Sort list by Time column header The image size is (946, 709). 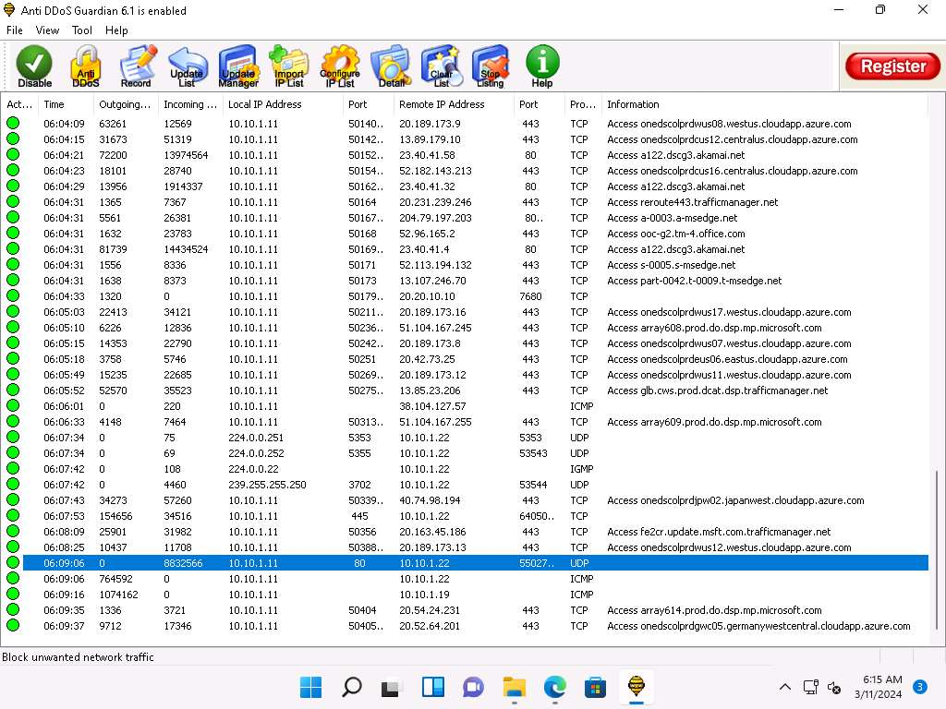[55, 104]
